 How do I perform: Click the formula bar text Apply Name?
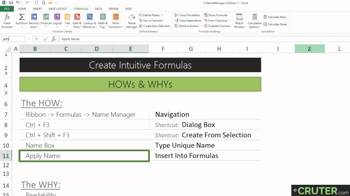(x=71, y=39)
